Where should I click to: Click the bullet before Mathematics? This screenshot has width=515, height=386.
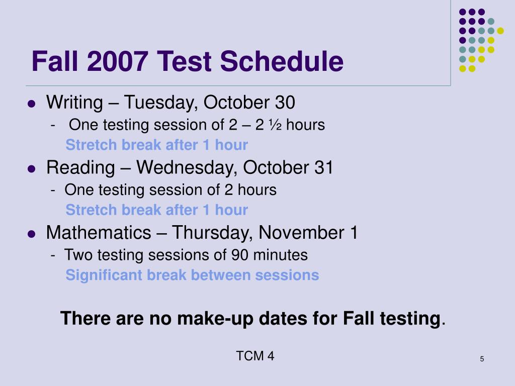pyautogui.click(x=32, y=234)
